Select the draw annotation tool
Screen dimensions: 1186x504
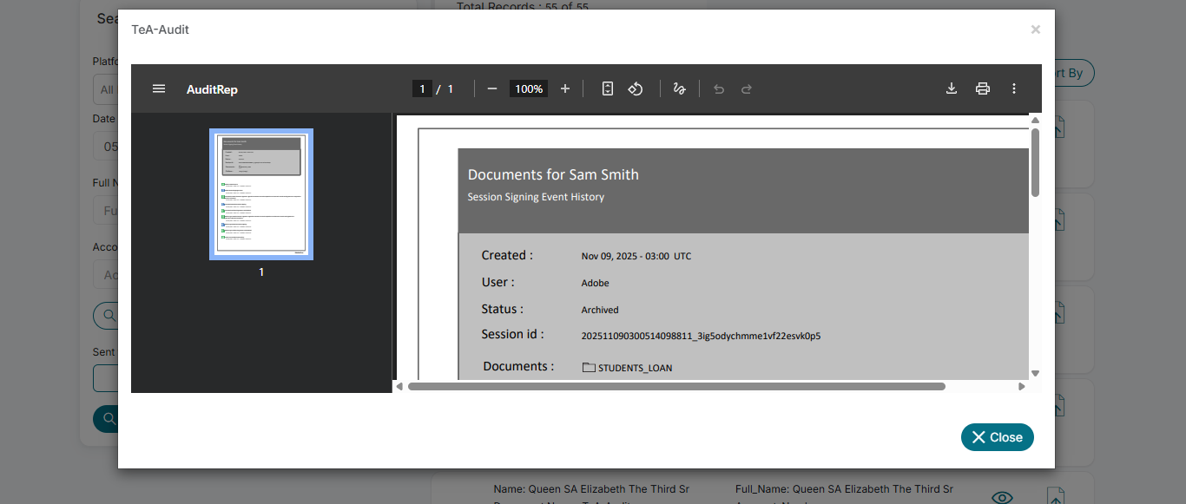tap(680, 88)
